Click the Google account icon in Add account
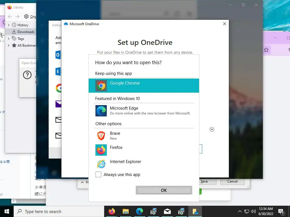This screenshot has width=290, height=217. 58,88
